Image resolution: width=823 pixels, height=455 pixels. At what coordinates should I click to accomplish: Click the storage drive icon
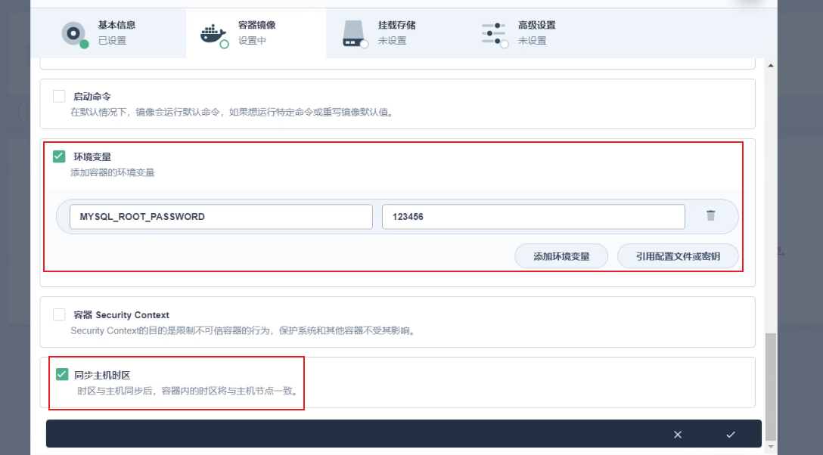pos(354,34)
